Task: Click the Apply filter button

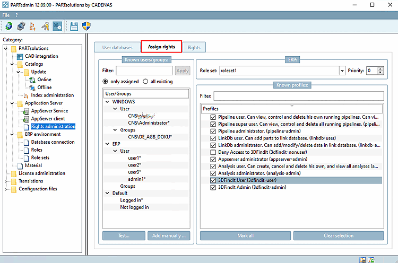Action: click(183, 71)
